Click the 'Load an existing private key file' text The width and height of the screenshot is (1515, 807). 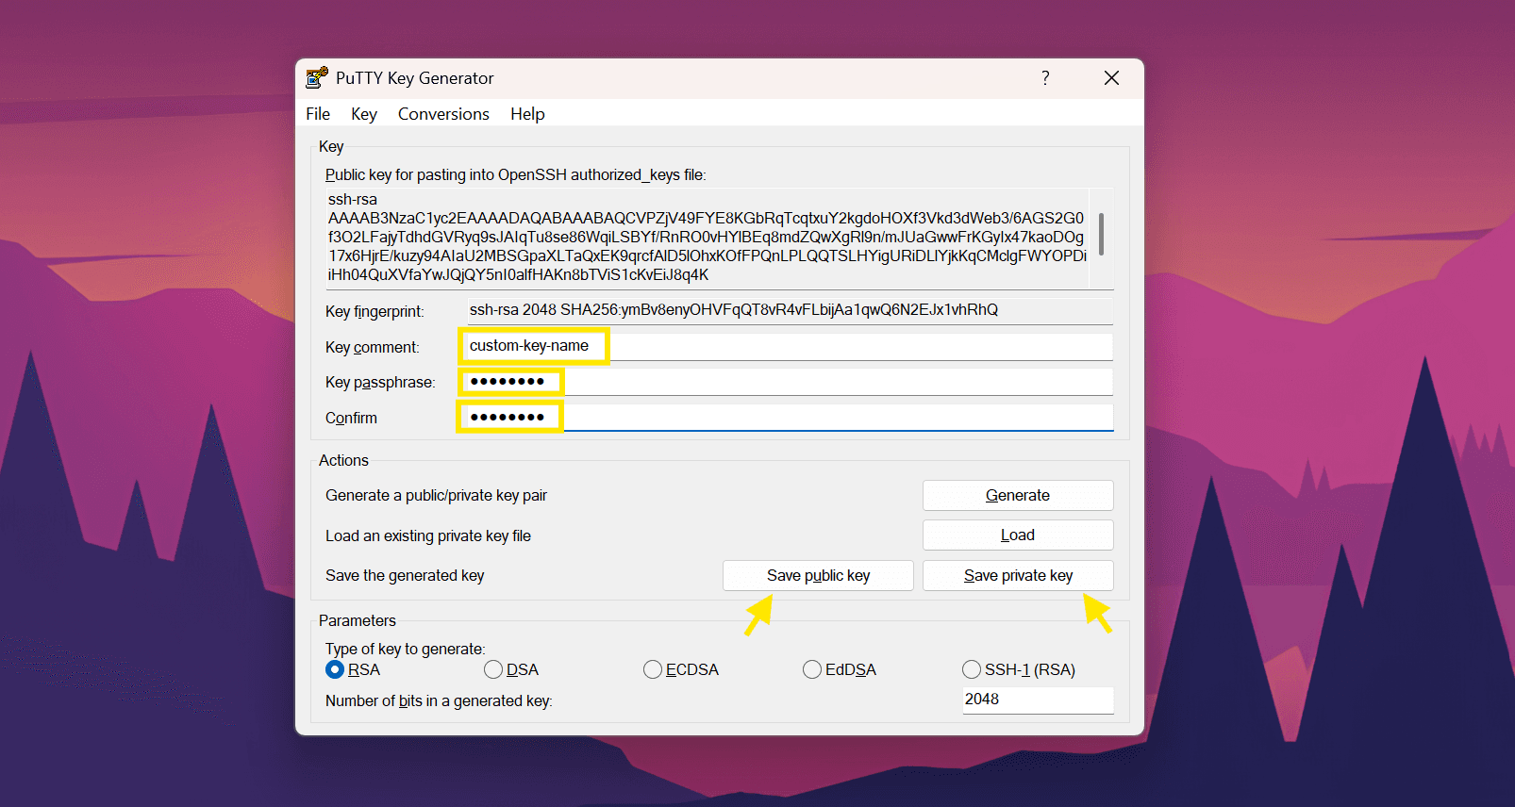(428, 535)
